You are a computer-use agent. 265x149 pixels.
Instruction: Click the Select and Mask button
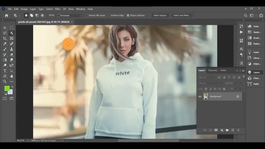182,15
